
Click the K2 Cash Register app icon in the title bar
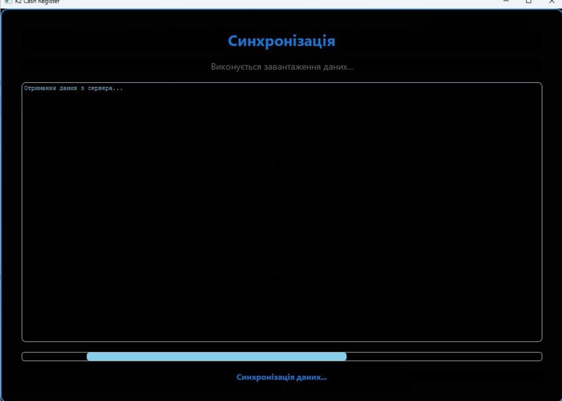click(8, 2)
